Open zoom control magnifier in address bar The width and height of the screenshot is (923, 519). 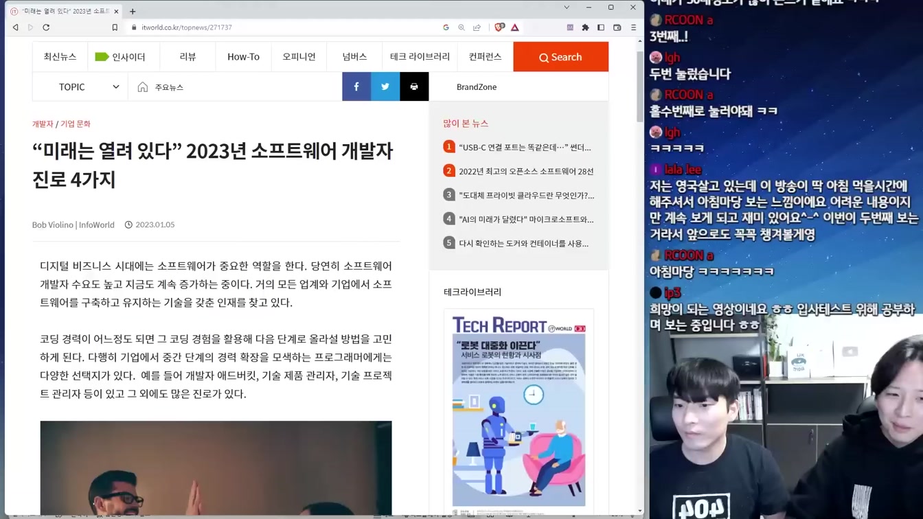pos(461,27)
